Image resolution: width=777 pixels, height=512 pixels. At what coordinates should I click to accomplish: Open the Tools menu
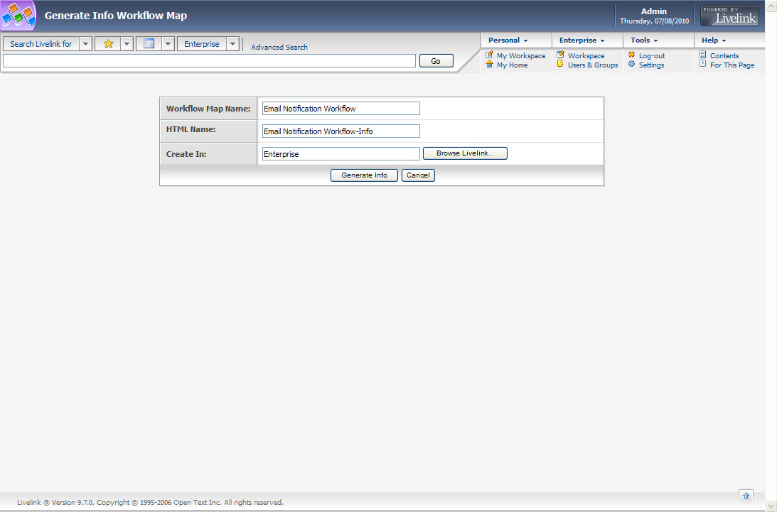[x=644, y=40]
